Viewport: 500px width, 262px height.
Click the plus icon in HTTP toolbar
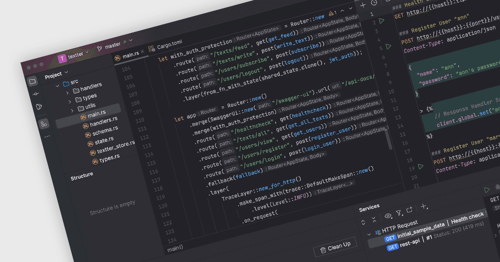click(x=362, y=5)
